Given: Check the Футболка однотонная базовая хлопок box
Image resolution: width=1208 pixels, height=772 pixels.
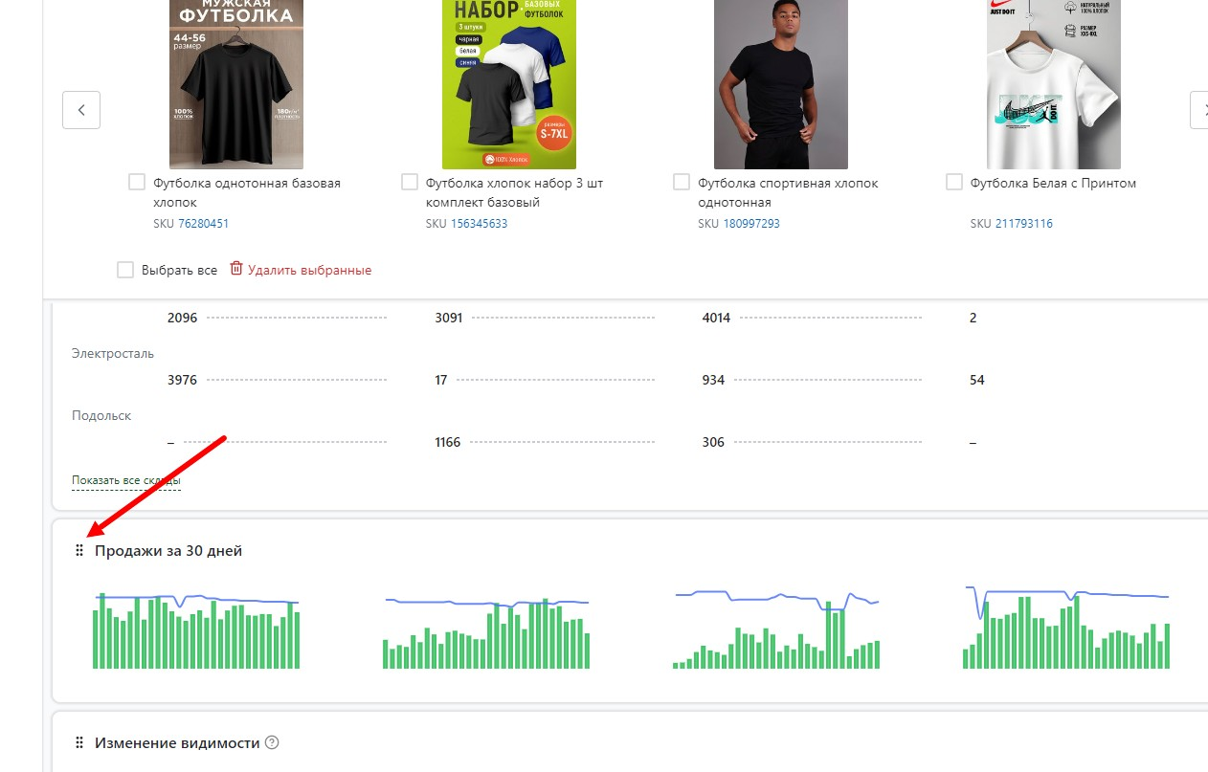Looking at the screenshot, I should click(137, 183).
